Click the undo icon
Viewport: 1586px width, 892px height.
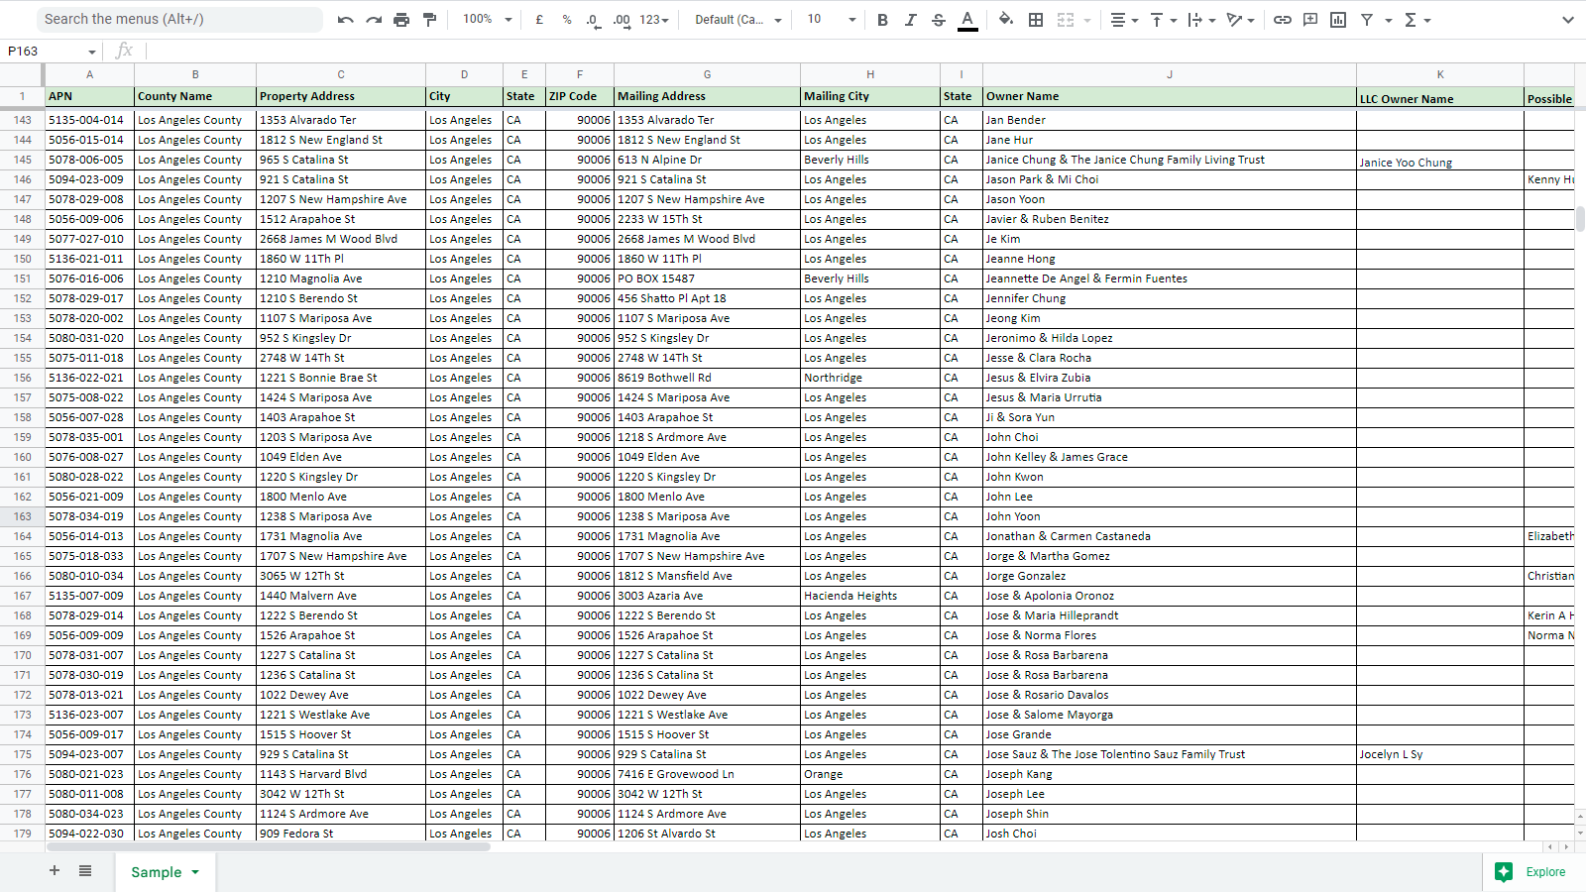(345, 20)
